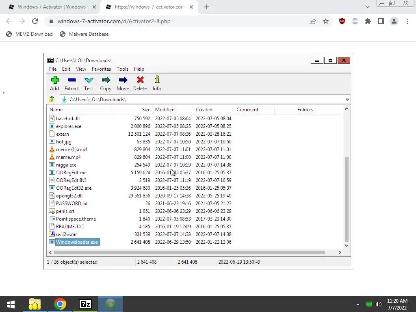
Task: Click the Folders column header
Action: coord(295,110)
